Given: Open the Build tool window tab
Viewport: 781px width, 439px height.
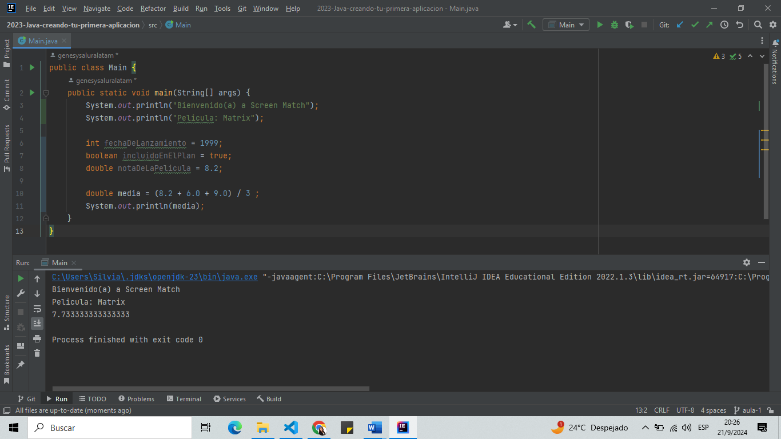Looking at the screenshot, I should [x=269, y=399].
